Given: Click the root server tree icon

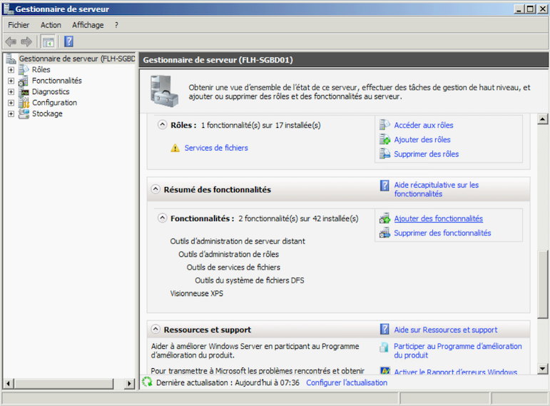Looking at the screenshot, I should click(11, 59).
